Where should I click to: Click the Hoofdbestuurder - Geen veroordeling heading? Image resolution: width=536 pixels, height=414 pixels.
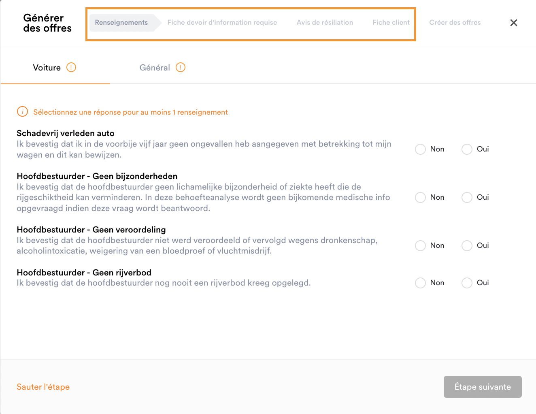91,230
